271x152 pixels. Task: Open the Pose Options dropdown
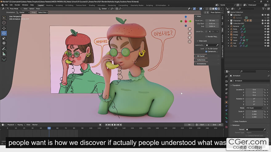pos(216,12)
